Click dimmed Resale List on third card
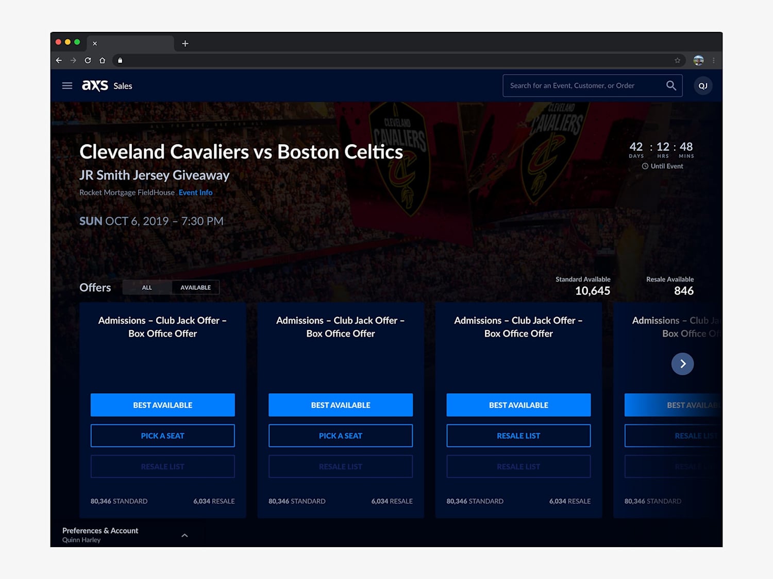The width and height of the screenshot is (773, 579). (518, 467)
